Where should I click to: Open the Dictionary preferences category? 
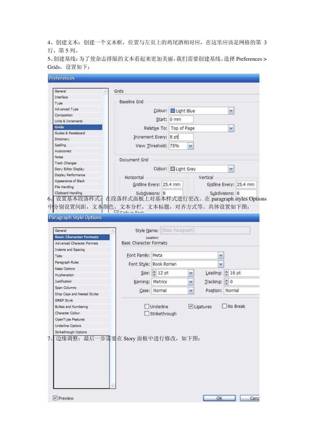point(78,139)
